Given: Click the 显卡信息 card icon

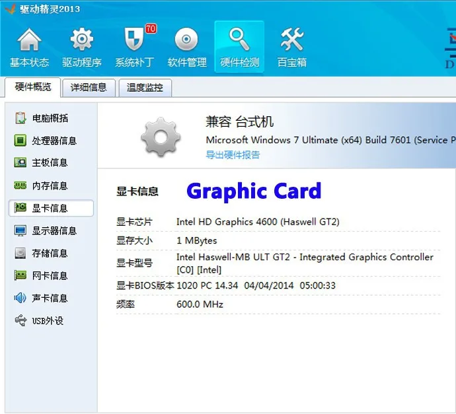Looking at the screenshot, I should (20, 208).
